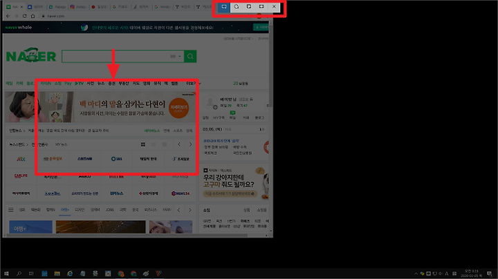Screen dimensions: 498x279
Task: Open the 뉴스 menu item
Action: click(x=101, y=84)
